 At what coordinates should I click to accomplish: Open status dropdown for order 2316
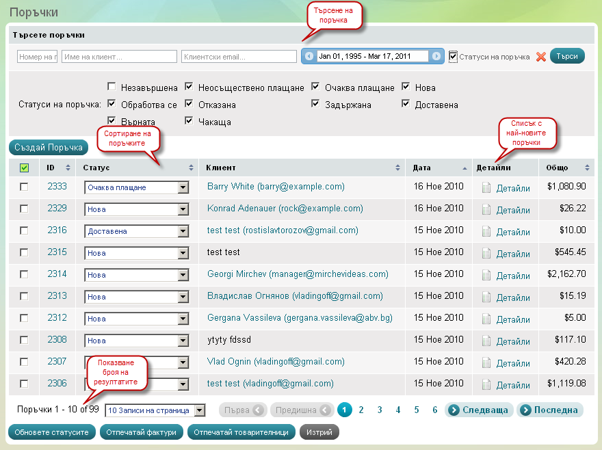183,231
